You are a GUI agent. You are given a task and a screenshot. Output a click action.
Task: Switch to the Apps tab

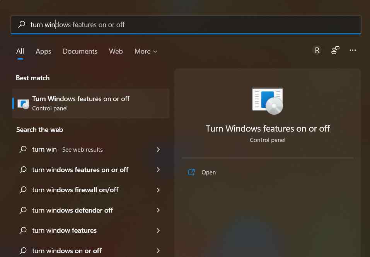coord(43,51)
